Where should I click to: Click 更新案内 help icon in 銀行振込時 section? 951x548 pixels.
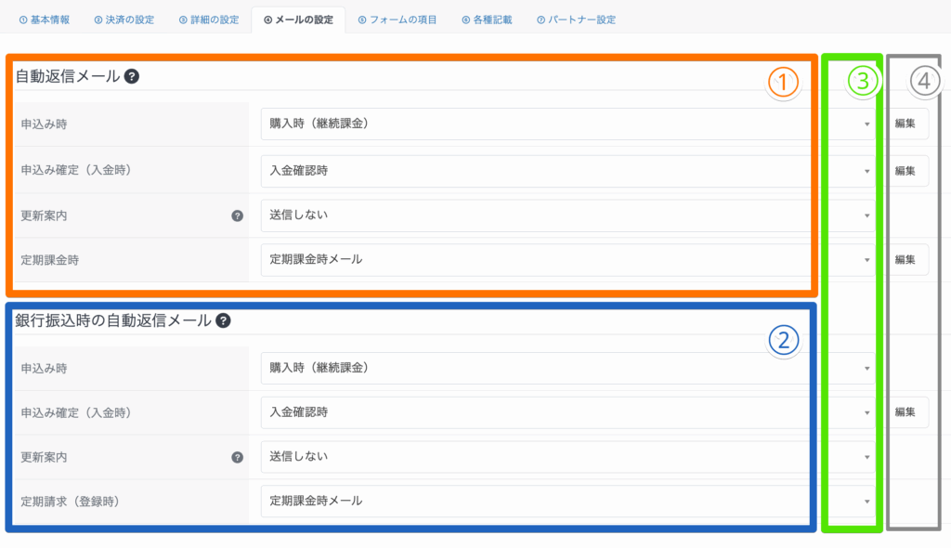click(237, 457)
